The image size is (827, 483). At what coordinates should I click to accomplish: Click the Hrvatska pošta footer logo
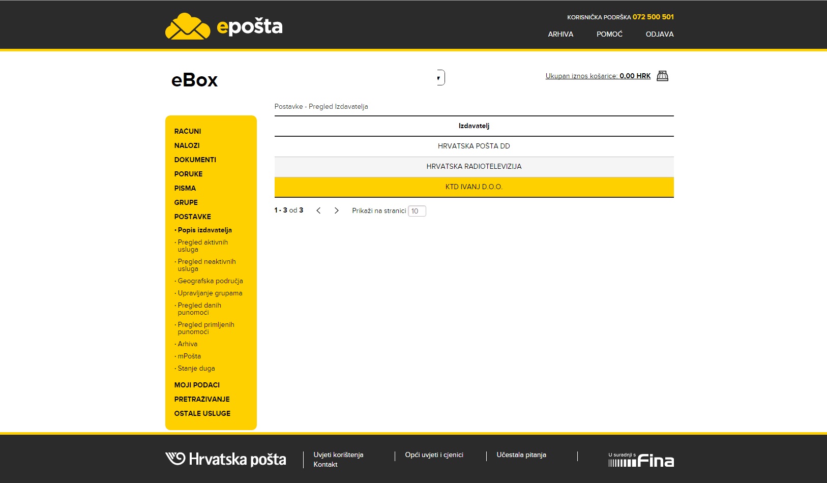click(225, 459)
